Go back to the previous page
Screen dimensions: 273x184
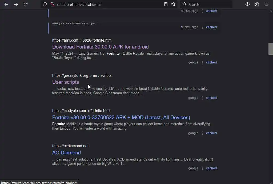pos(6,5)
